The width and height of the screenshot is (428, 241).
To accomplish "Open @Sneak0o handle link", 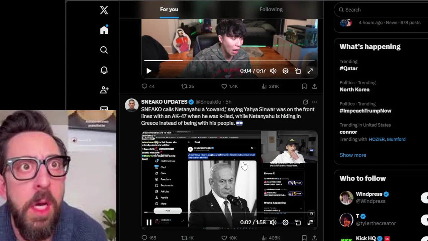I will [x=208, y=102].
